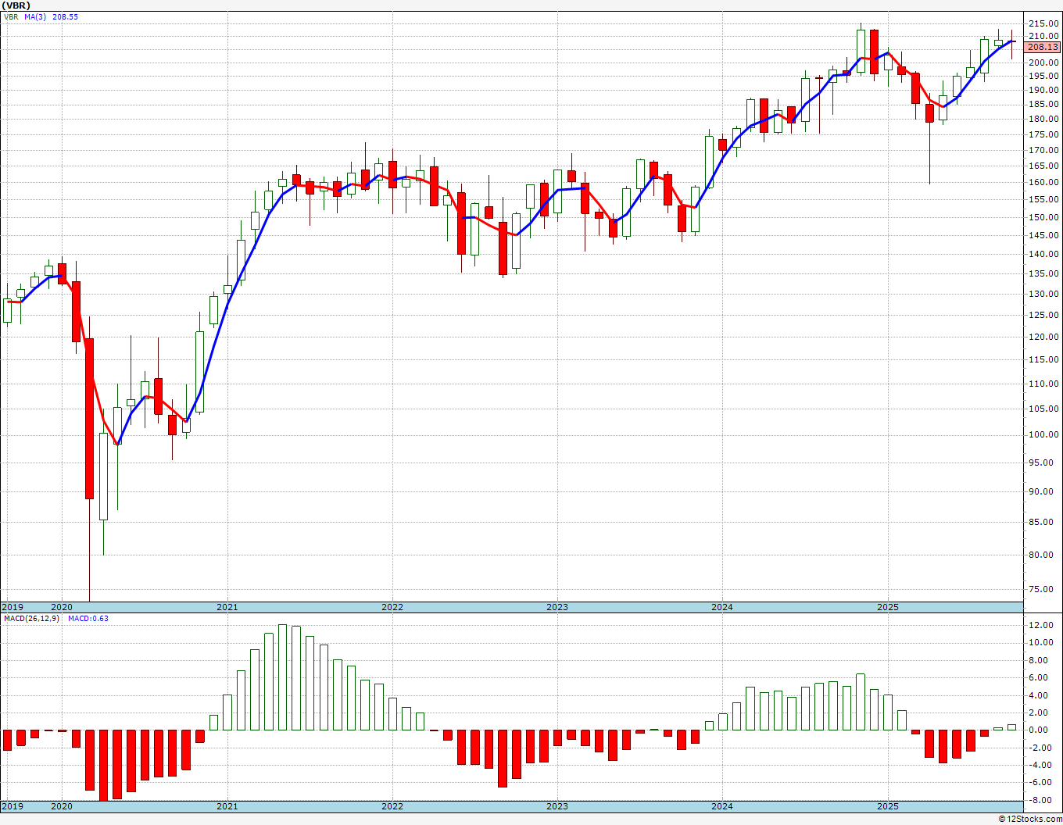Click the 2020 year marker on price axis
Screen dimensions: 1063x825
pos(62,607)
